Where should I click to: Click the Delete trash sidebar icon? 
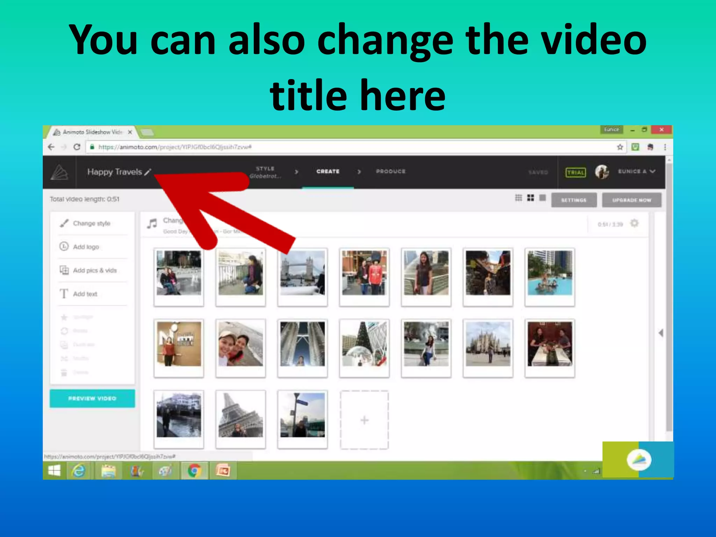click(x=64, y=372)
